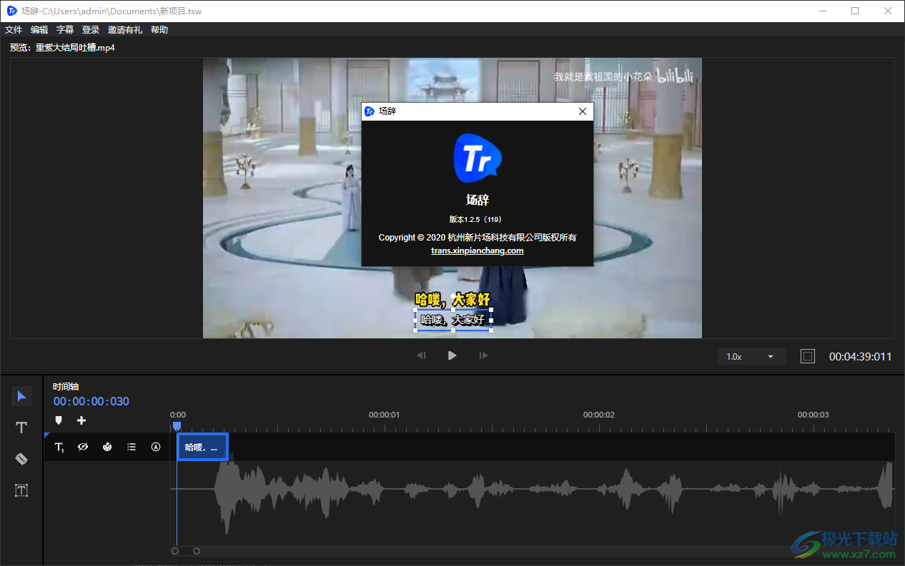Click the 00:00:01 ruler label
Screen dimensions: 905x566
(x=384, y=415)
